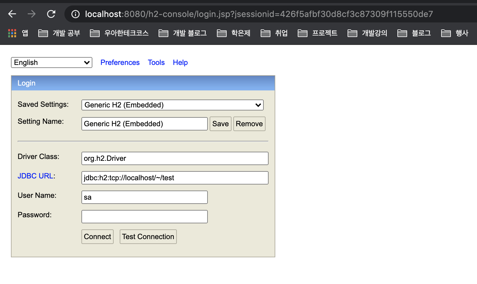This screenshot has width=477, height=284.
Task: Open the apps grid icon in bookmarks bar
Action: tap(12, 33)
